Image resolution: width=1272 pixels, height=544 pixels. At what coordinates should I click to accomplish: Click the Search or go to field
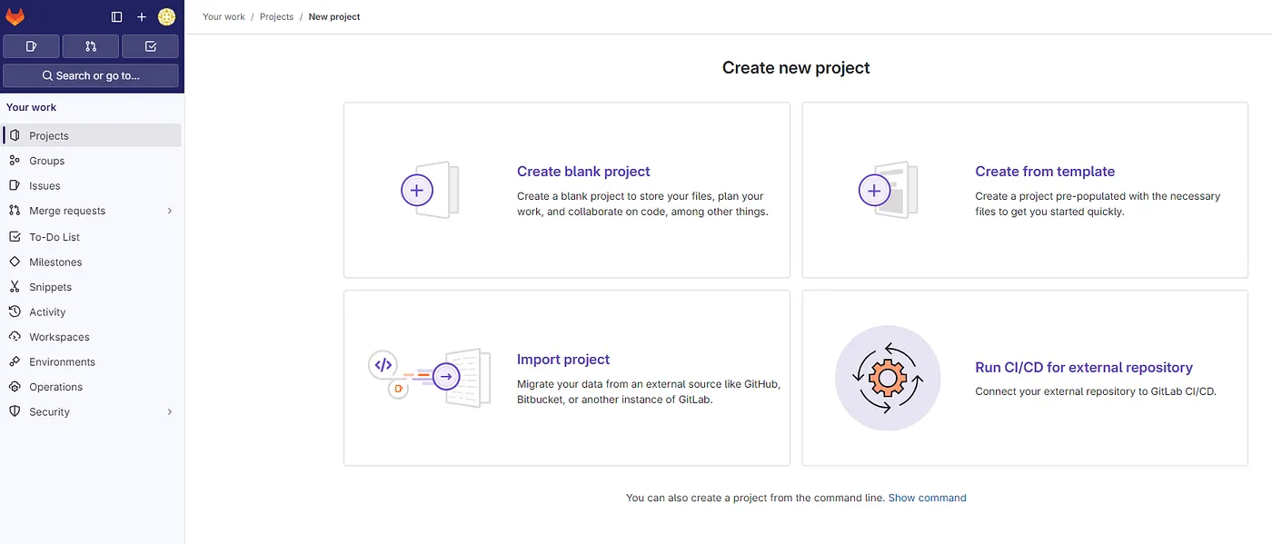91,76
